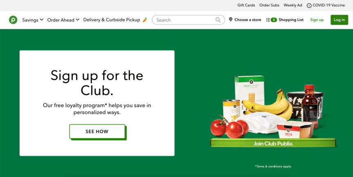
Task: Click the shopping list count badge
Action: (274, 20)
